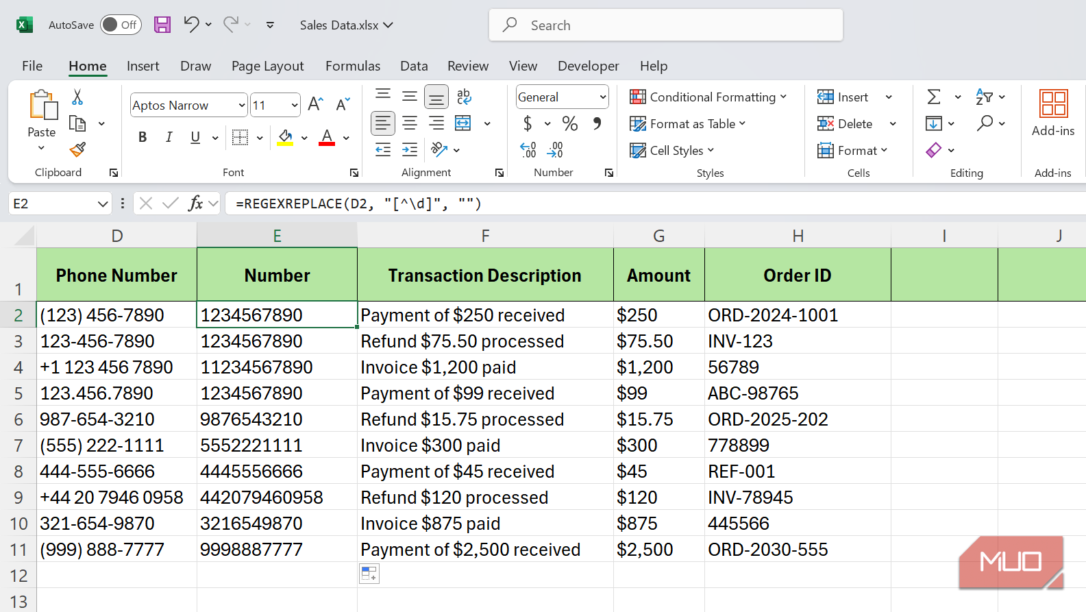Click the Insert Function fx icon
This screenshot has width=1086, height=612.
click(196, 203)
